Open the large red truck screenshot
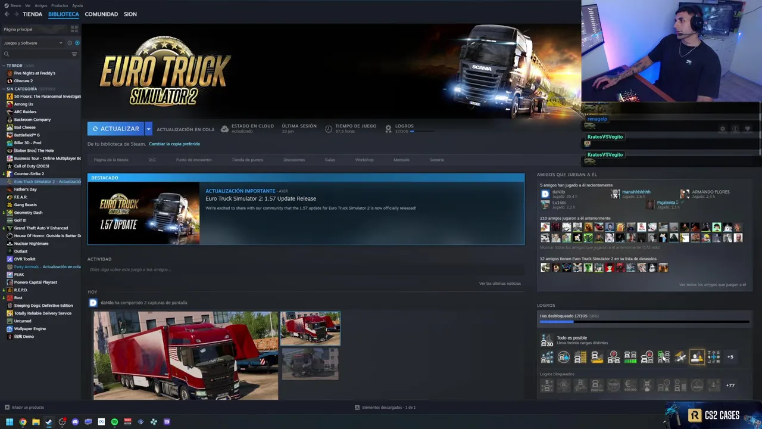The image size is (762, 429). 185,356
